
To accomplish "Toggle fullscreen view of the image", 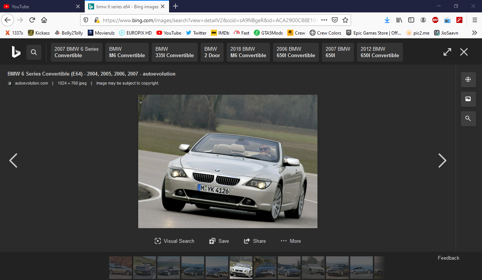I will click(447, 52).
